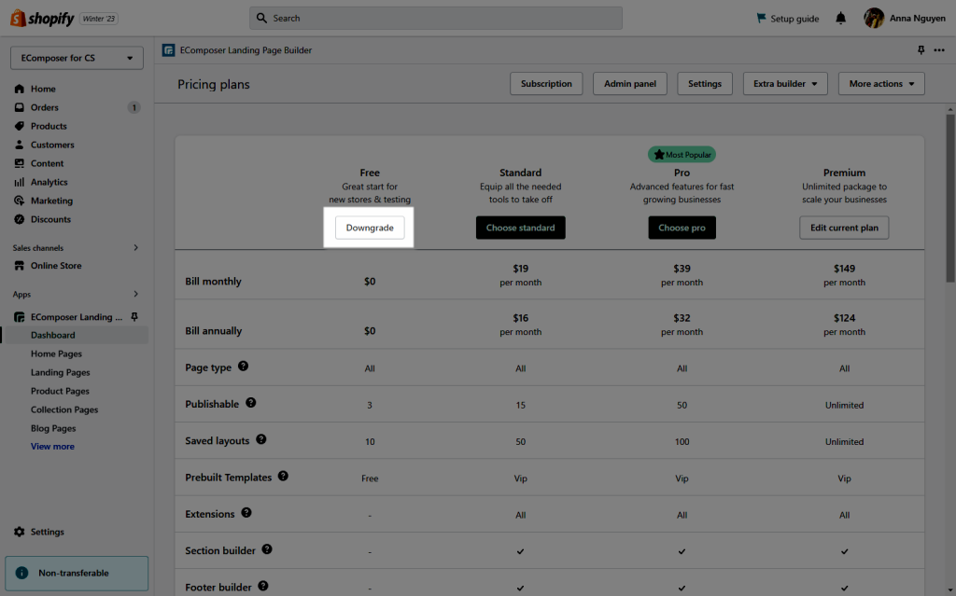Image resolution: width=956 pixels, height=596 pixels.
Task: Open Customers in the sidebar
Action: point(52,146)
